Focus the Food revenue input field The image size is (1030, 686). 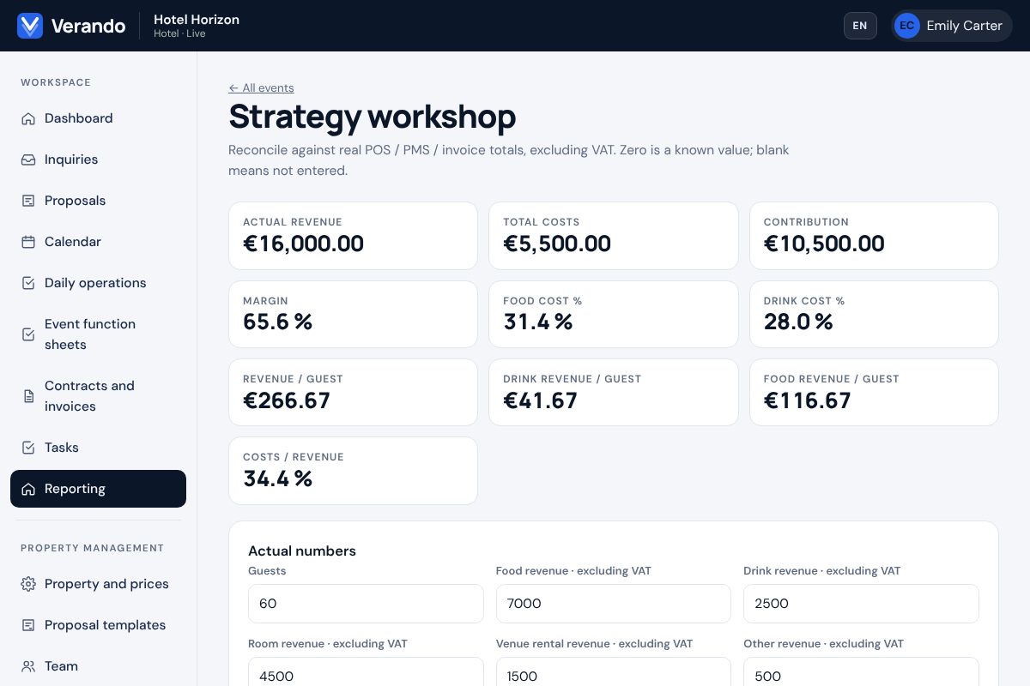(x=613, y=604)
